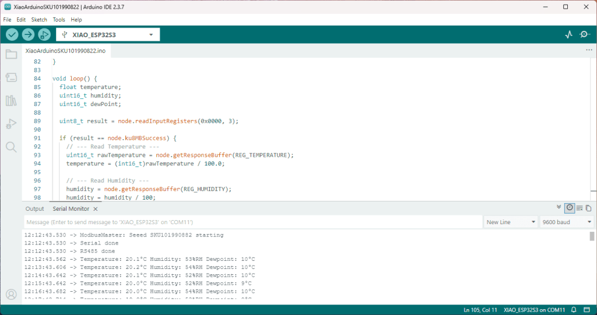Toggle autoscroll in Serial Monitor
This screenshot has height=315, width=597.
(559, 208)
